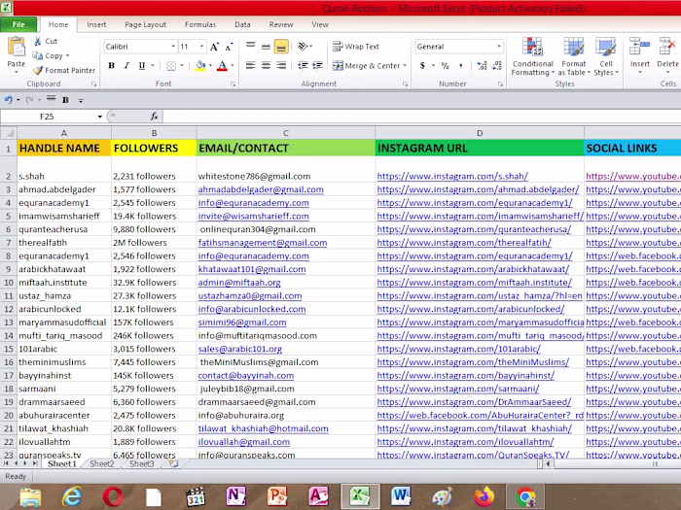Click the Decrease Decimal icon
Viewport: 681px width, 510px height.
click(x=497, y=65)
